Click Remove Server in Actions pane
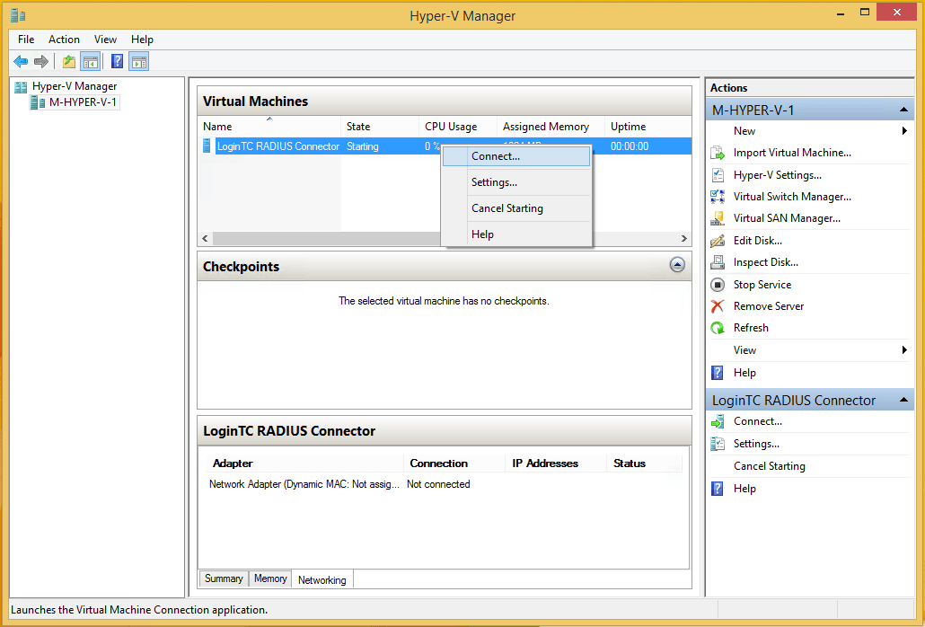This screenshot has height=627, width=925. 769,306
